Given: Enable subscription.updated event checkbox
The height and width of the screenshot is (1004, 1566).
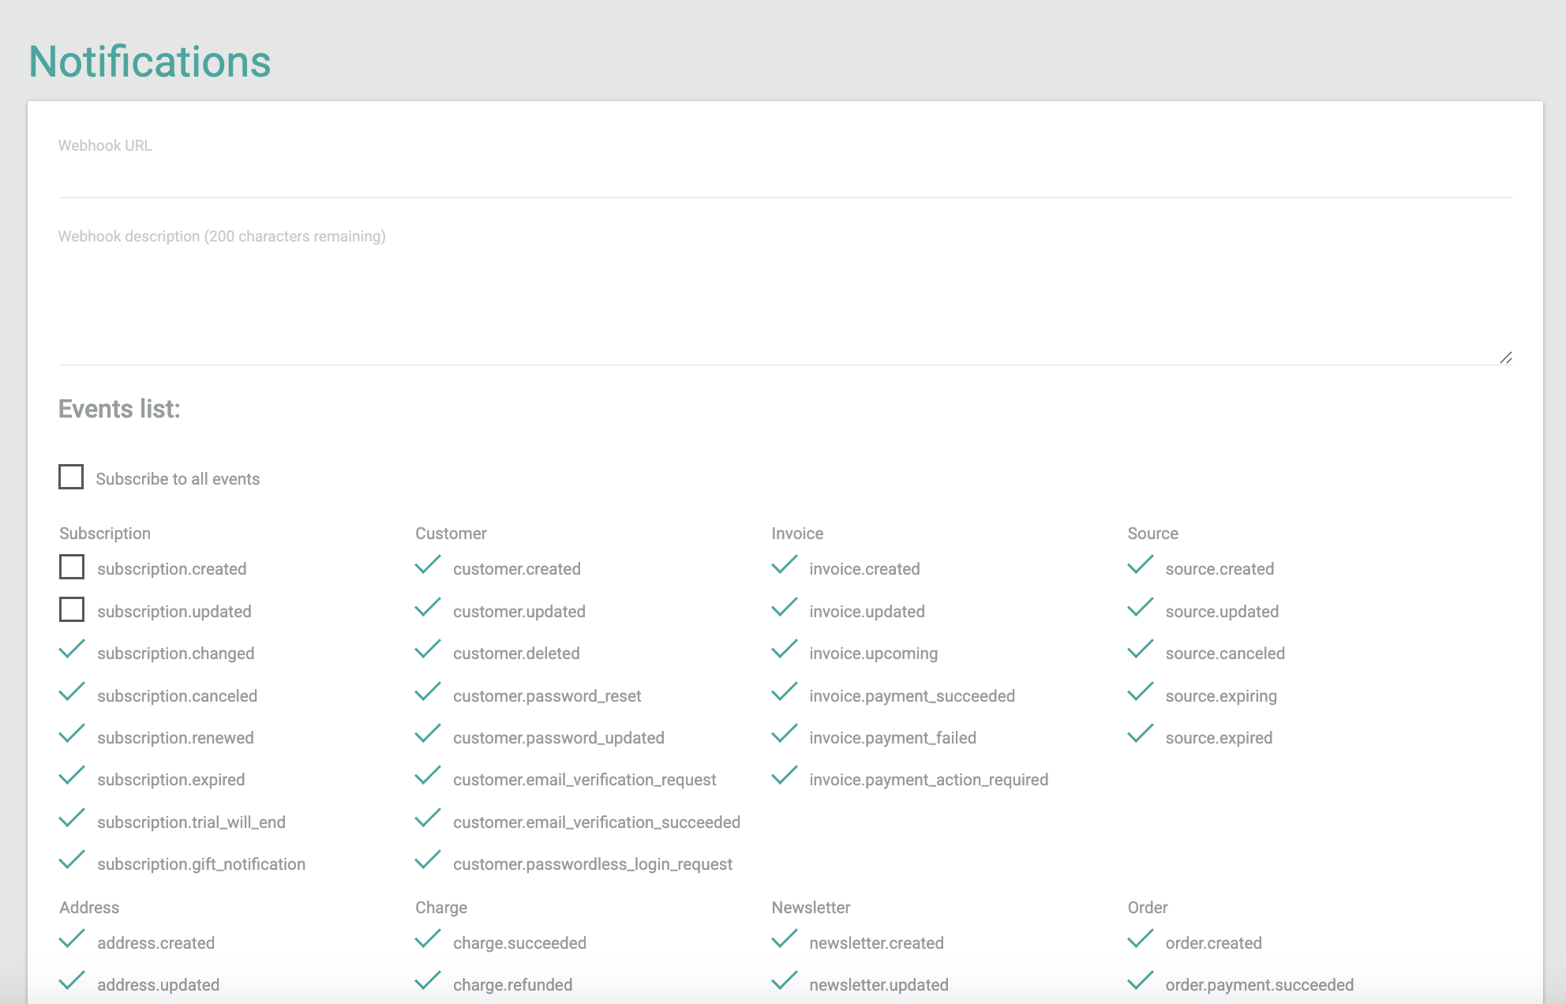Looking at the screenshot, I should tap(72, 610).
